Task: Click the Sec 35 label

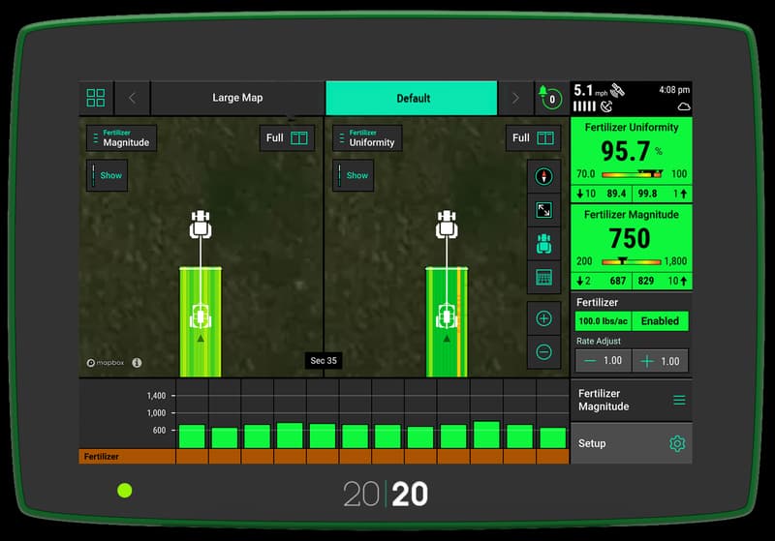Action: [x=324, y=360]
